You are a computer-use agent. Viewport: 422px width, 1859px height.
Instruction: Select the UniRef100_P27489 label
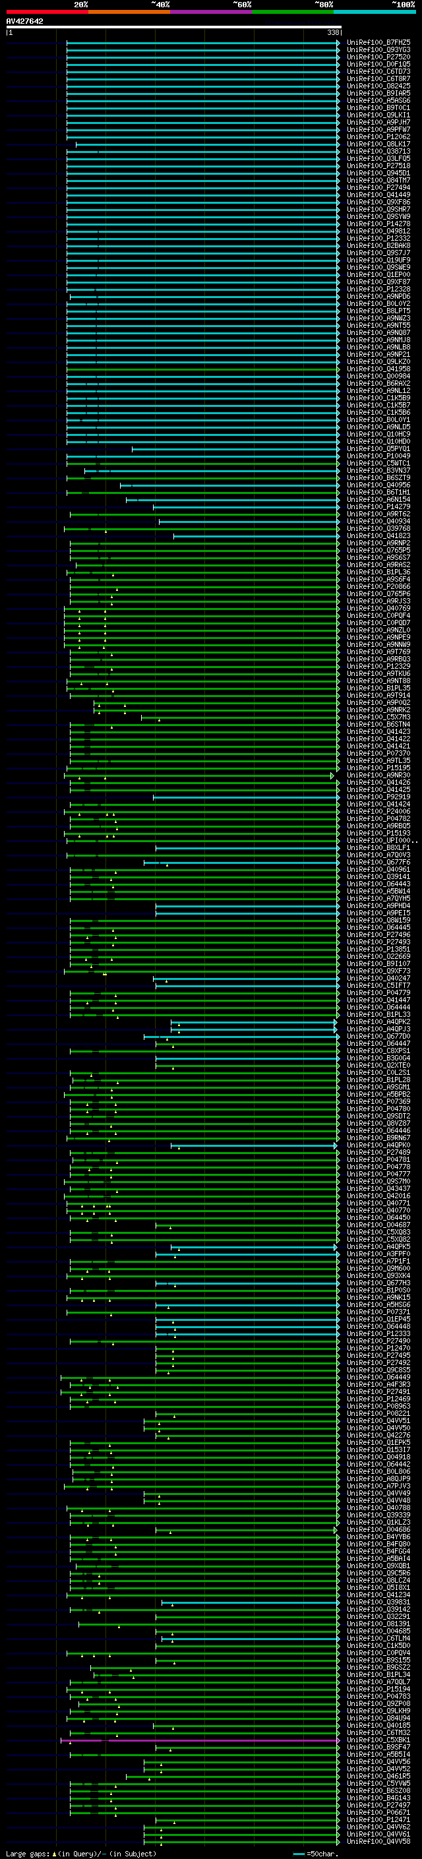(378, 1153)
